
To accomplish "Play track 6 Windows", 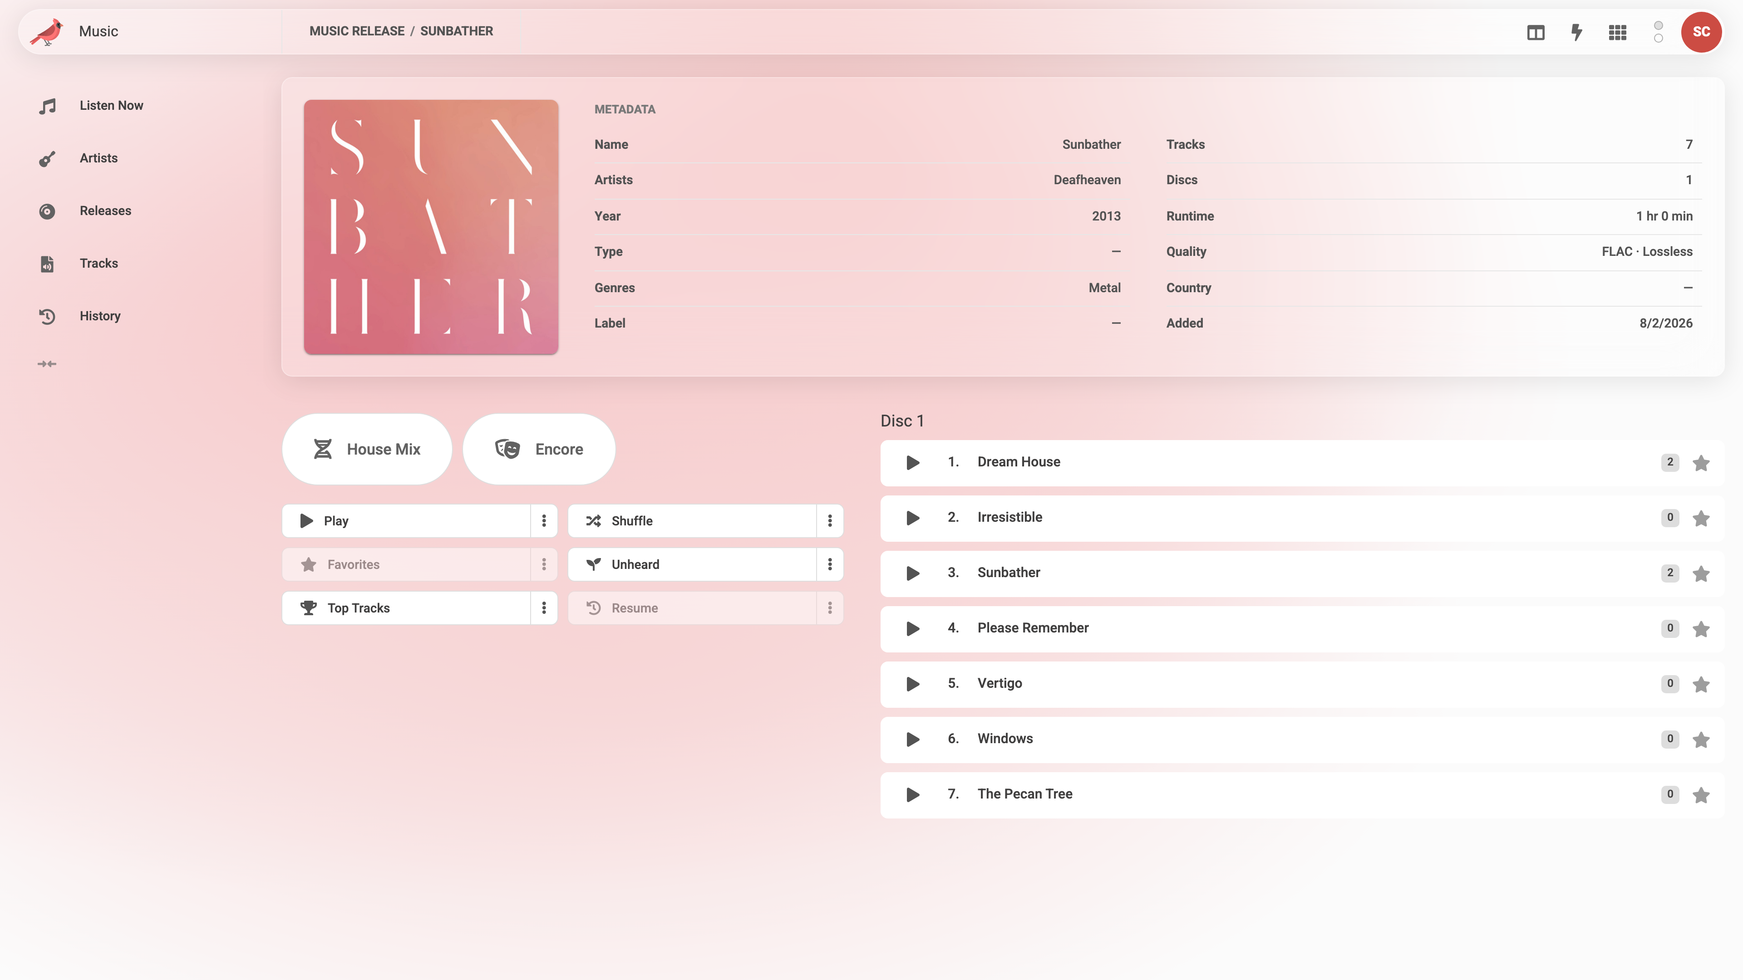I will click(x=913, y=740).
